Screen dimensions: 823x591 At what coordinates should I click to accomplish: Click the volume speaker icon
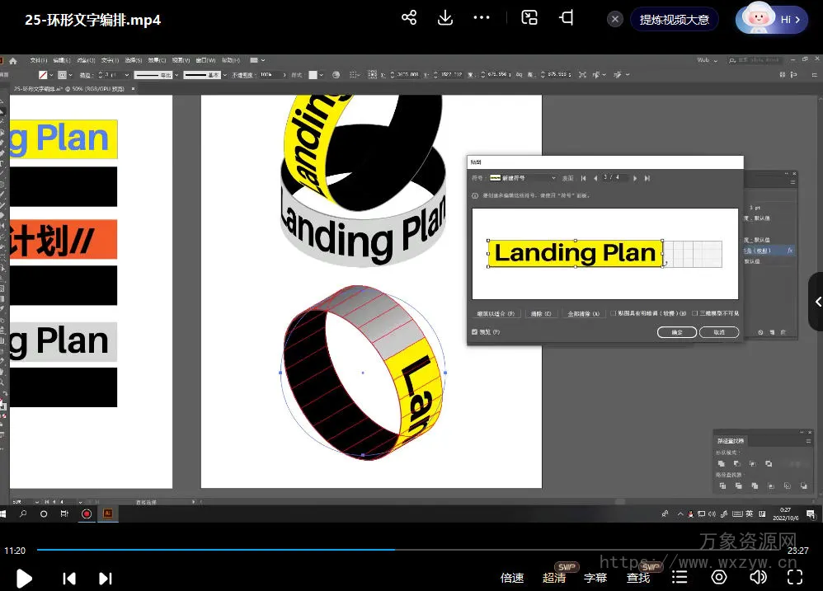tap(758, 577)
